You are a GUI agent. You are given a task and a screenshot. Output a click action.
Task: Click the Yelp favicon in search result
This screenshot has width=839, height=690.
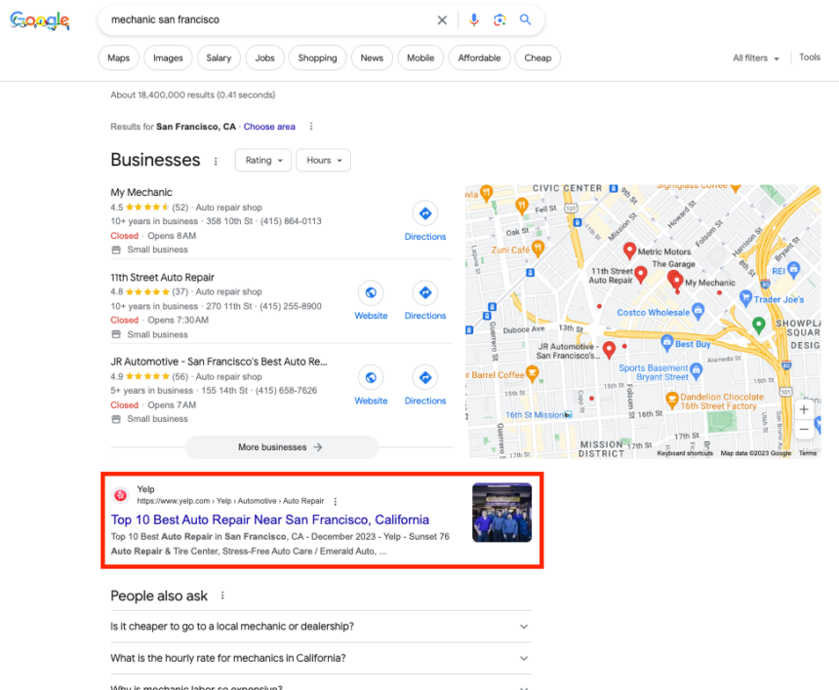click(121, 495)
